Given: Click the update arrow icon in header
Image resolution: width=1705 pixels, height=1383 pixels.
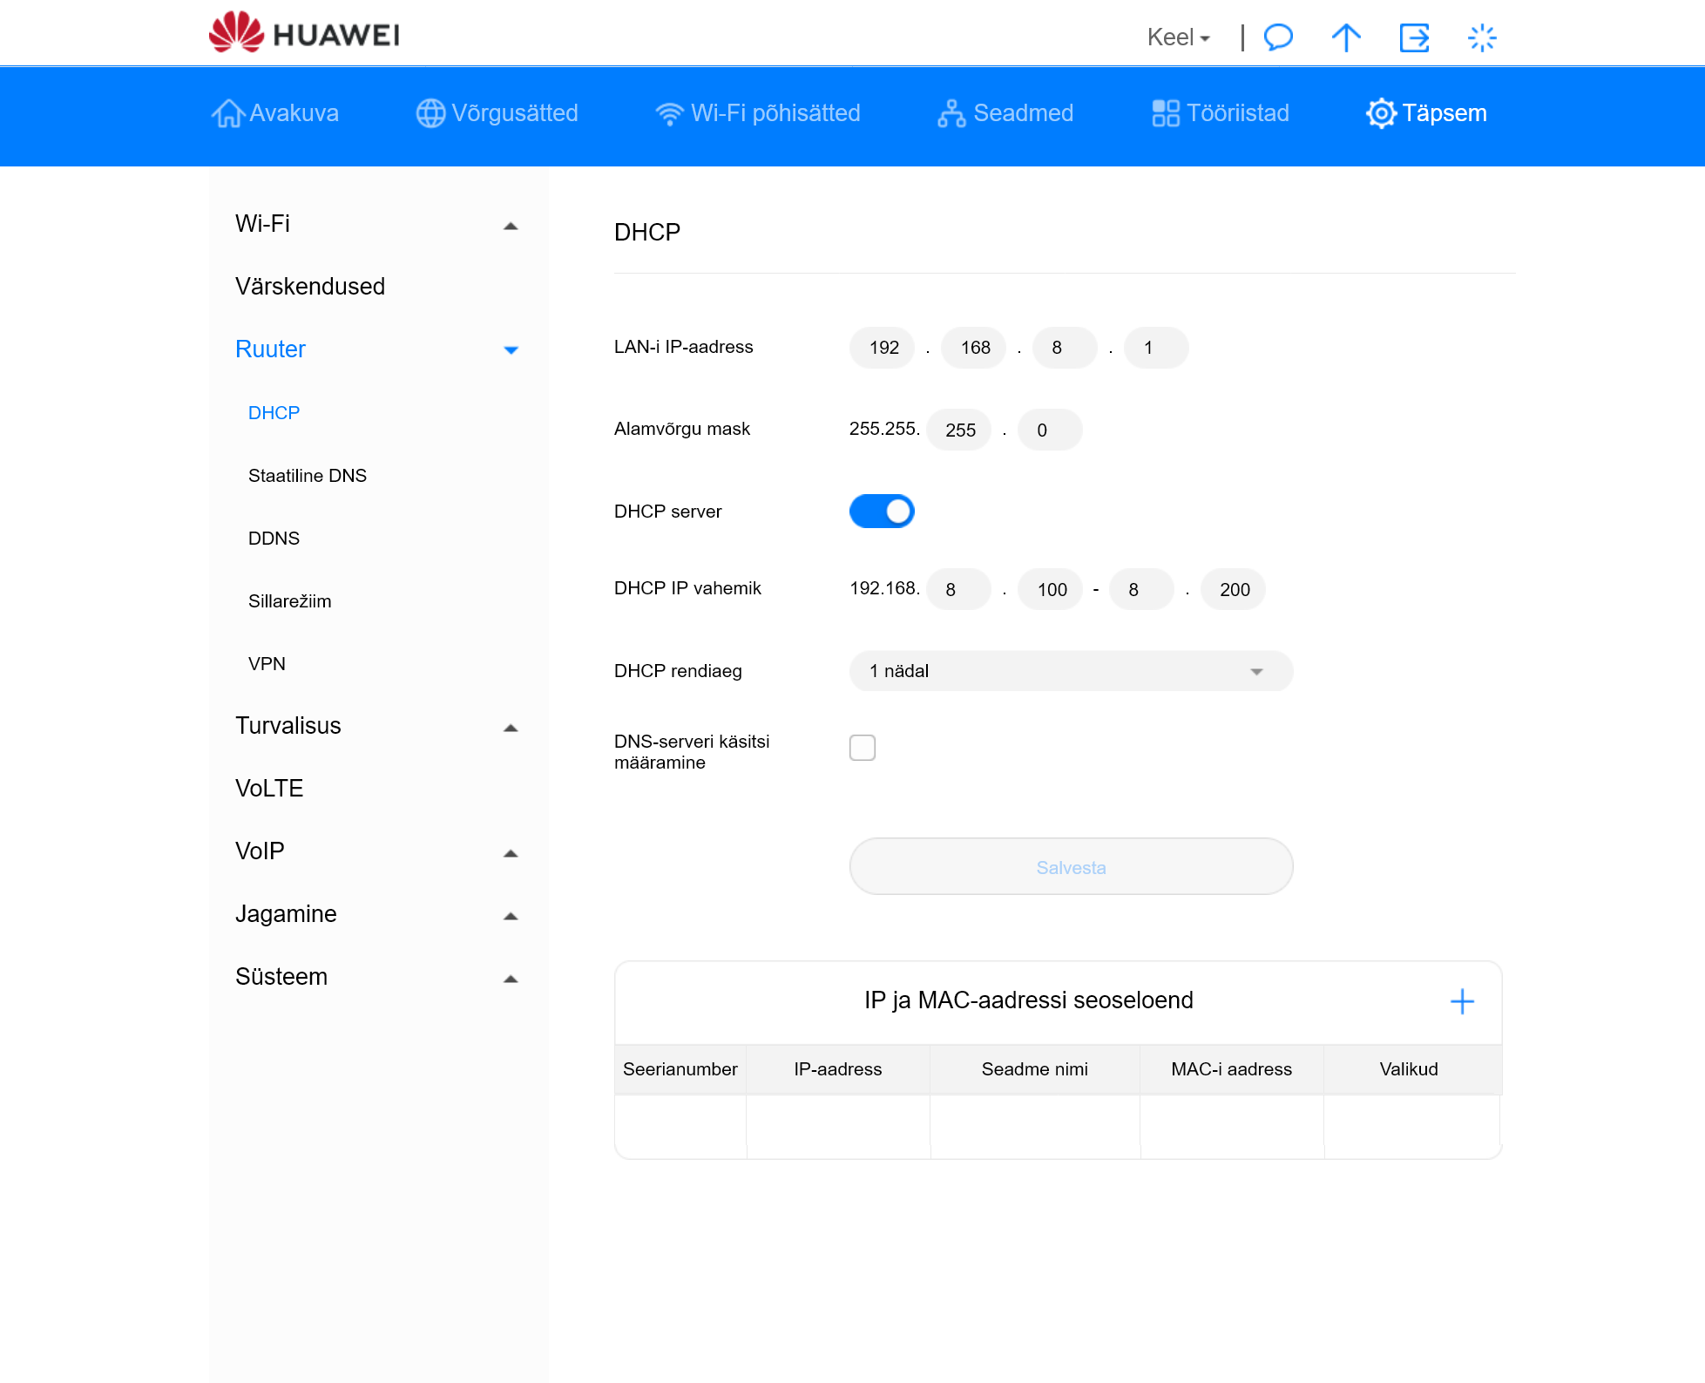Looking at the screenshot, I should (1346, 37).
